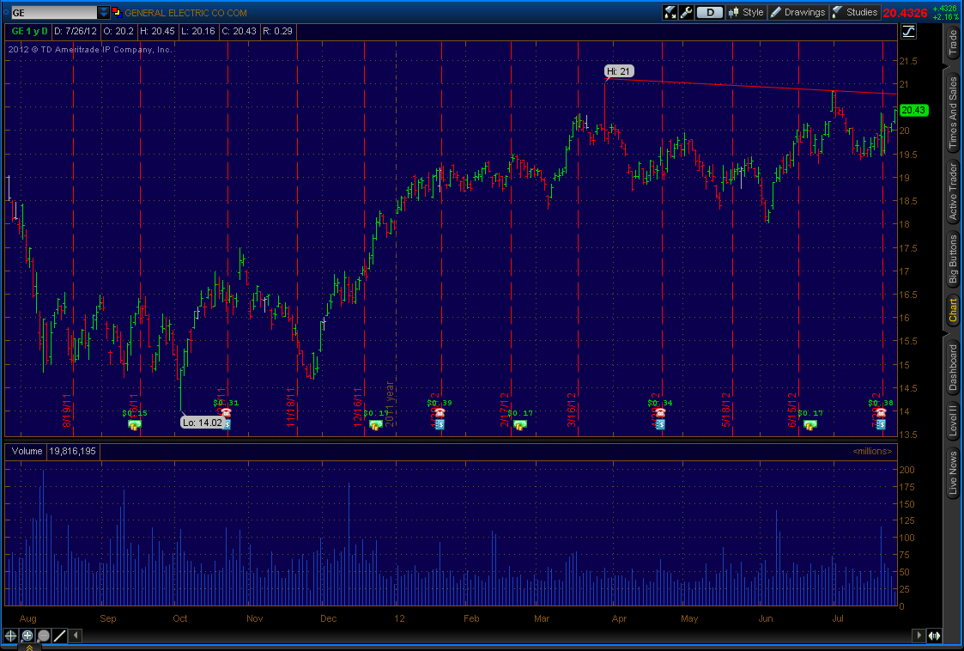This screenshot has width=964, height=651.
Task: Open the Live News sidebar tab
Action: point(953,472)
